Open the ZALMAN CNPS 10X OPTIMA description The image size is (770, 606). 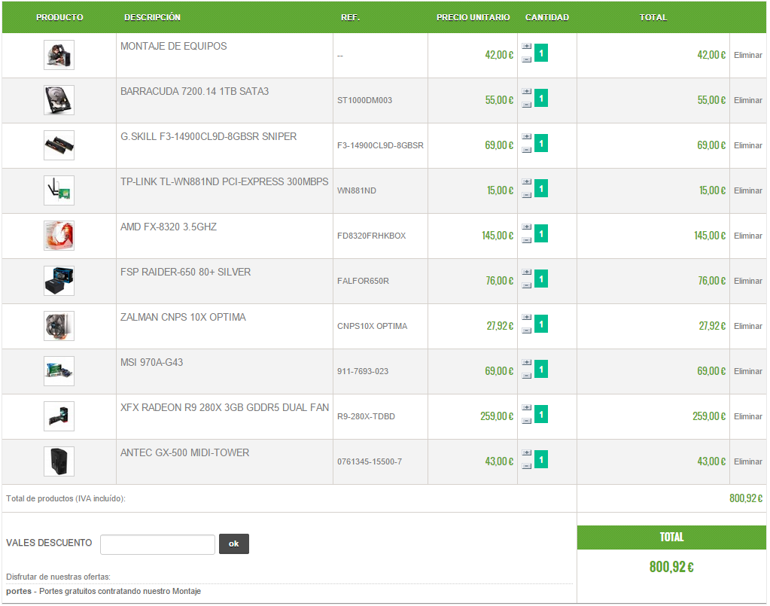click(183, 317)
